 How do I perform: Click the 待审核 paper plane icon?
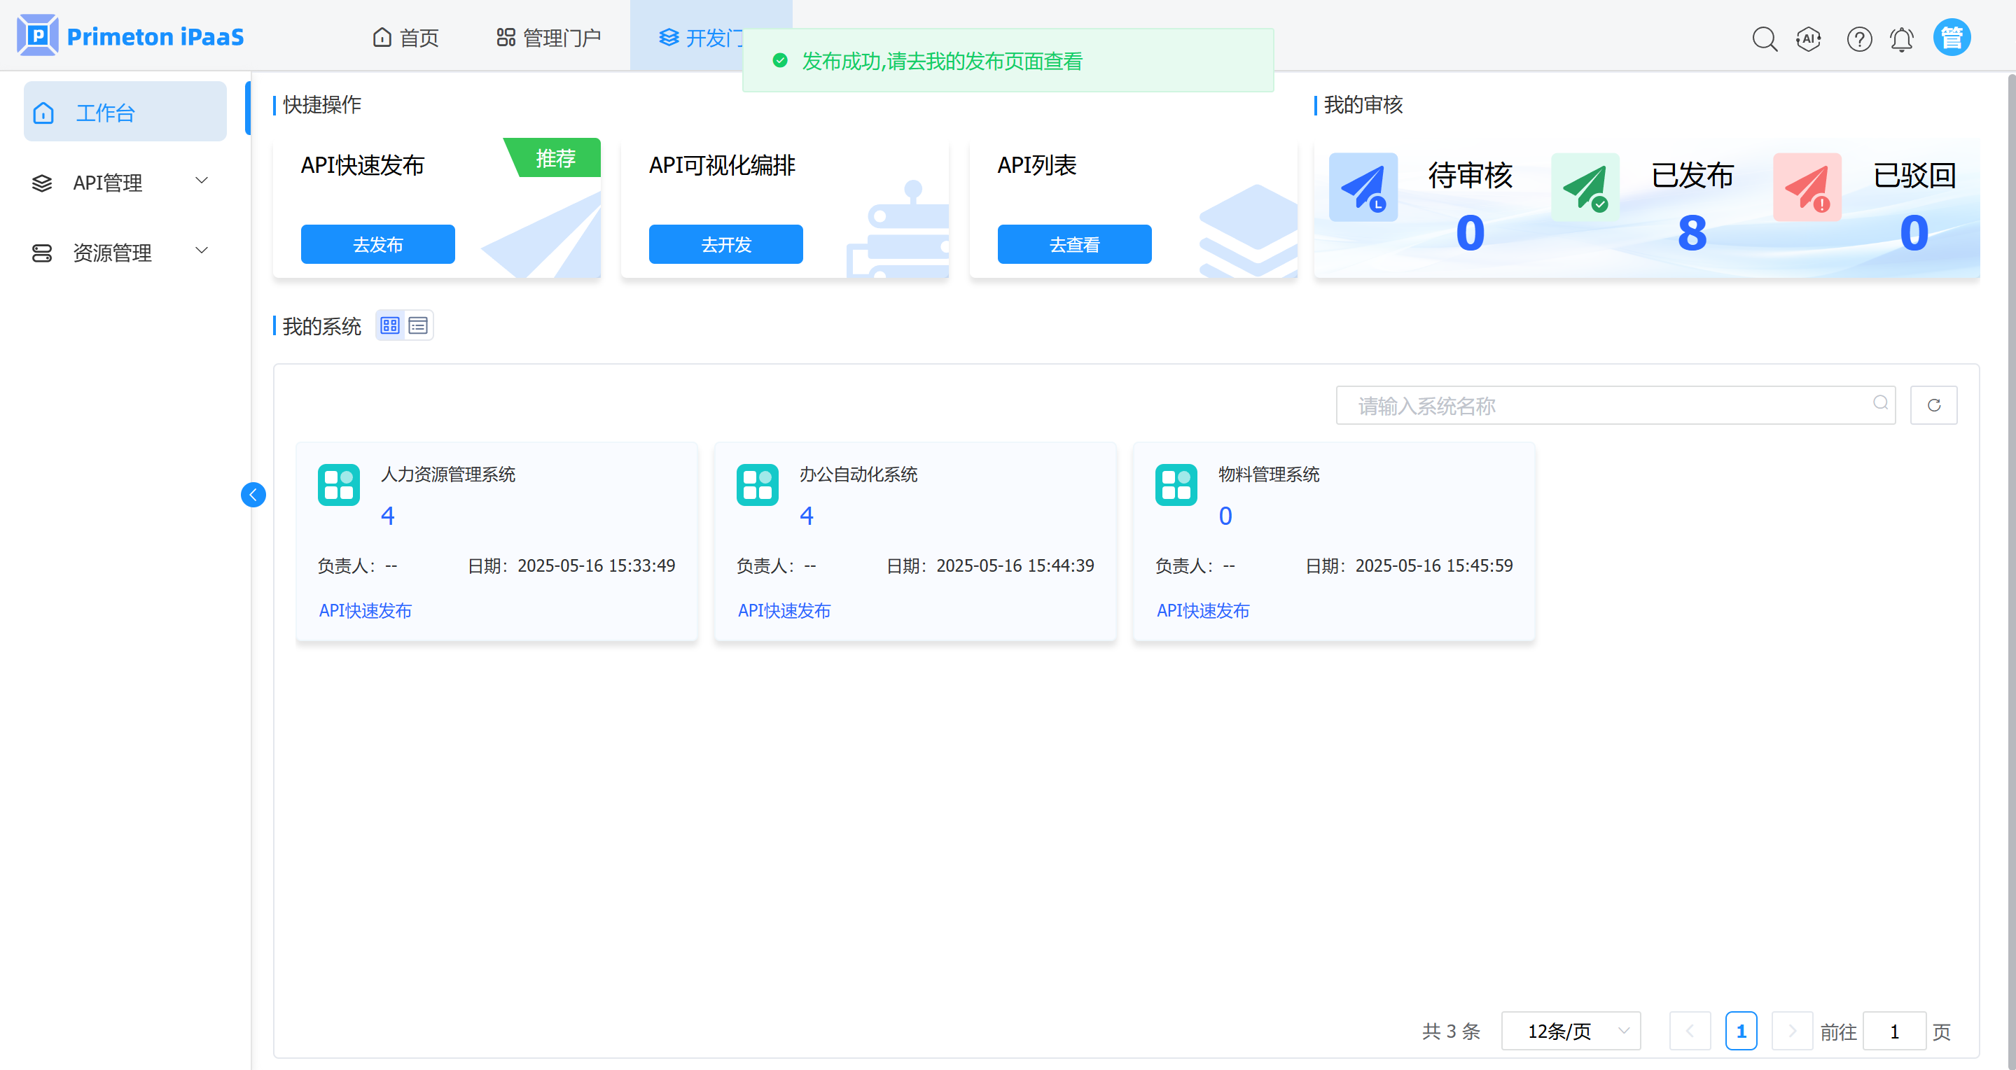(1363, 187)
